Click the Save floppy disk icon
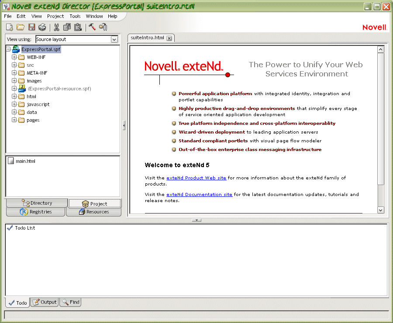Screen dimensions: 393x323 point(31,27)
